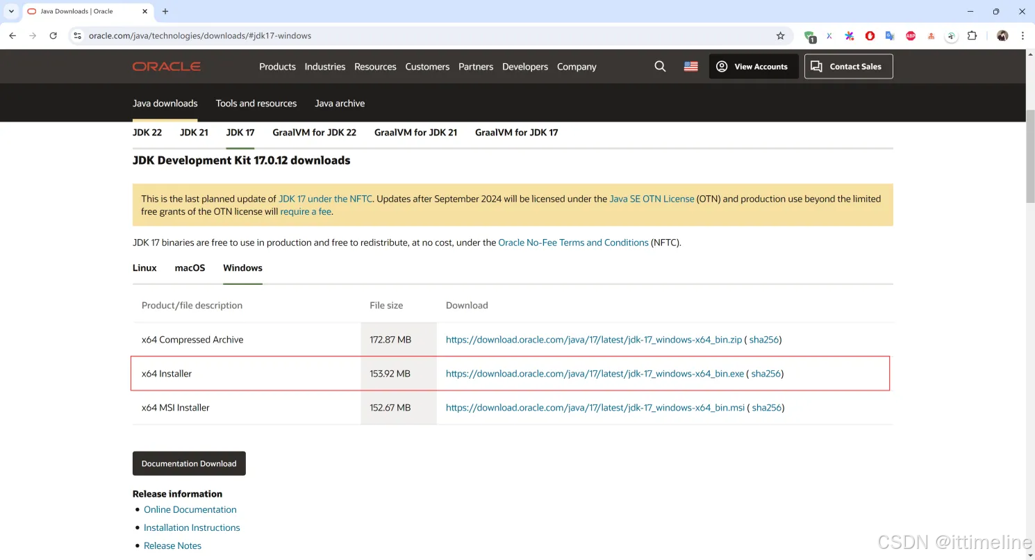Image resolution: width=1035 pixels, height=560 pixels.
Task: Select the Linux platform tab
Action: click(144, 267)
